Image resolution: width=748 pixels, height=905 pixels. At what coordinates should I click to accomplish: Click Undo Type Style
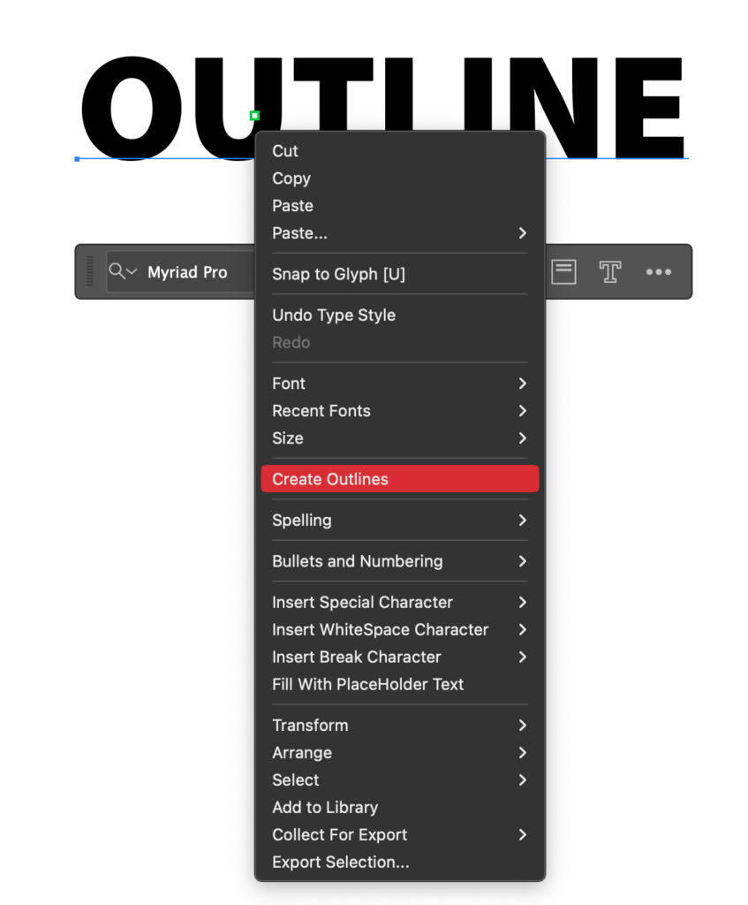click(334, 316)
